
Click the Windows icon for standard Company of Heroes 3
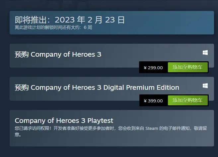click(x=205, y=53)
